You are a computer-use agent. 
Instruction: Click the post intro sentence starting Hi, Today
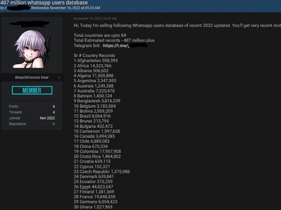click(x=177, y=26)
